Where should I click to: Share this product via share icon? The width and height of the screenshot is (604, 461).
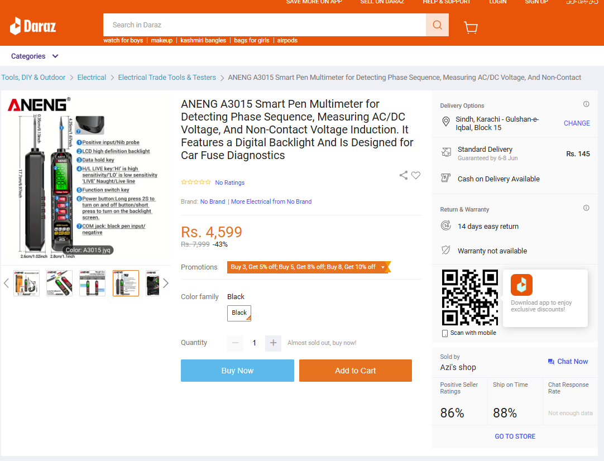coord(403,175)
